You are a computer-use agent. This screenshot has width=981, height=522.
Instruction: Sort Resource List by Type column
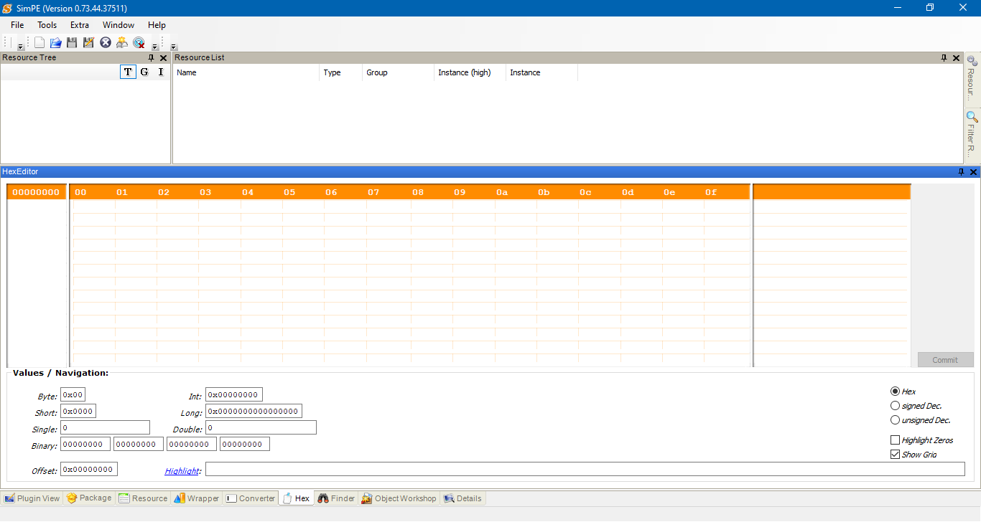[341, 72]
